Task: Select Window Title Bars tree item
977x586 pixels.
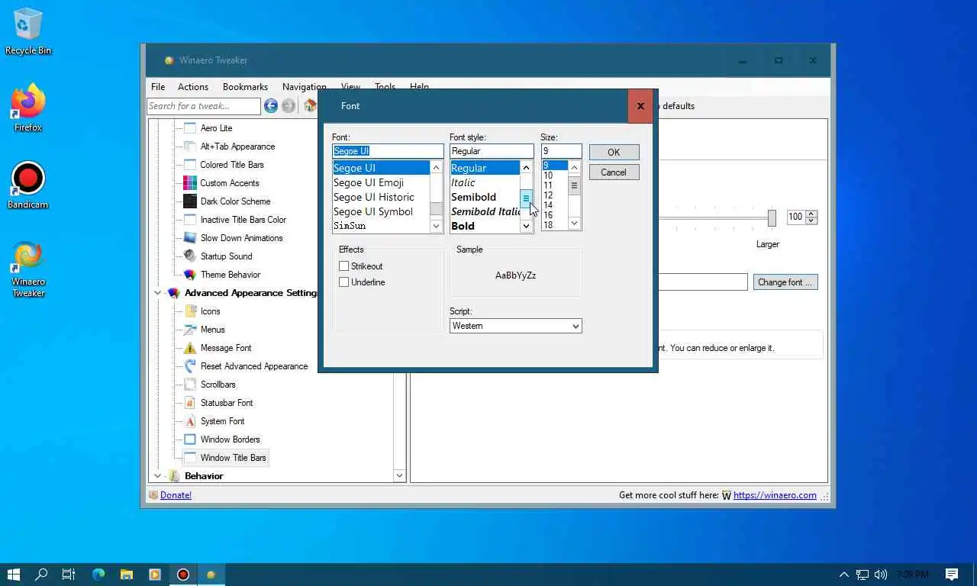Action: [x=233, y=458]
